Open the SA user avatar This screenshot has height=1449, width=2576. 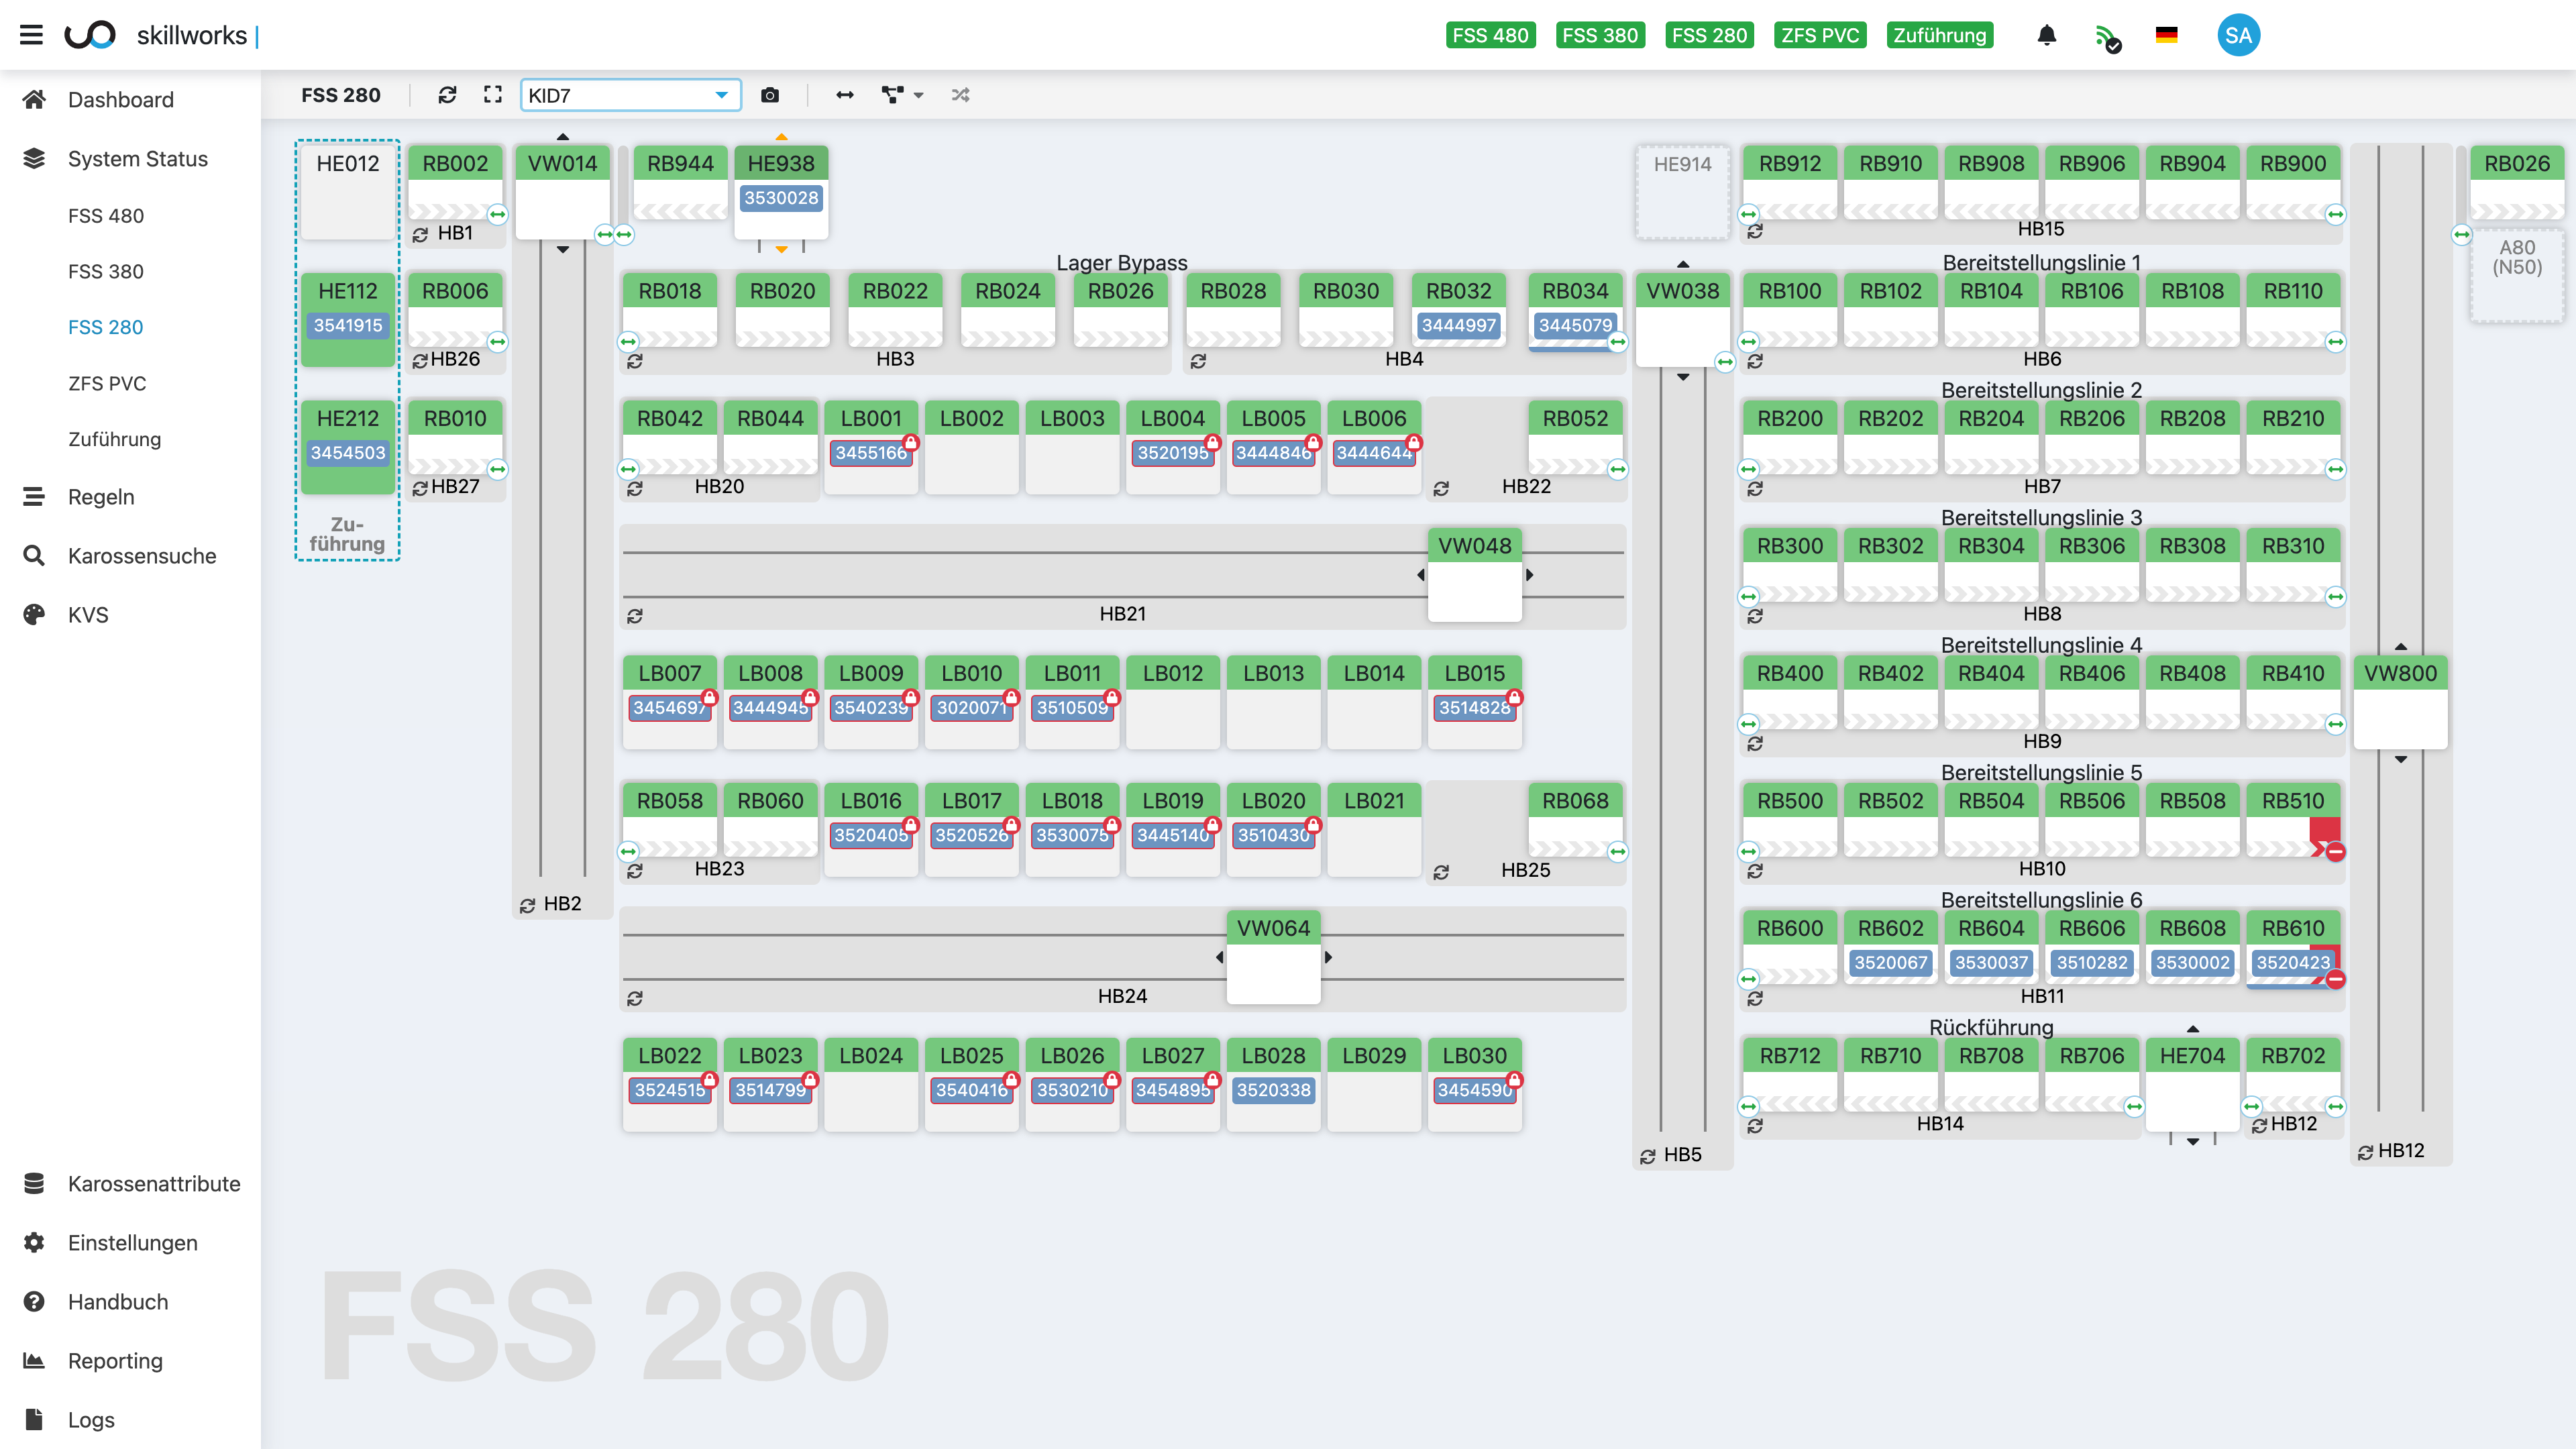(x=2238, y=35)
